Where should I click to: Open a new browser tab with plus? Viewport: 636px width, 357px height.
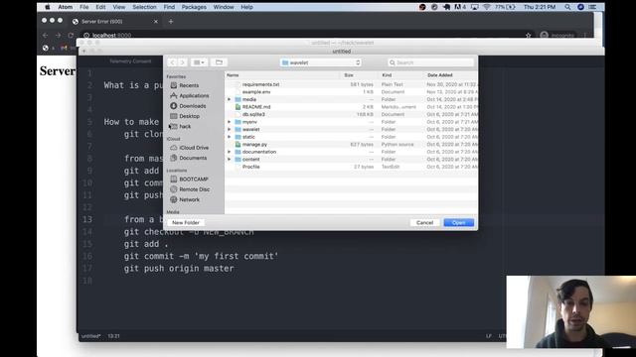[x=171, y=22]
